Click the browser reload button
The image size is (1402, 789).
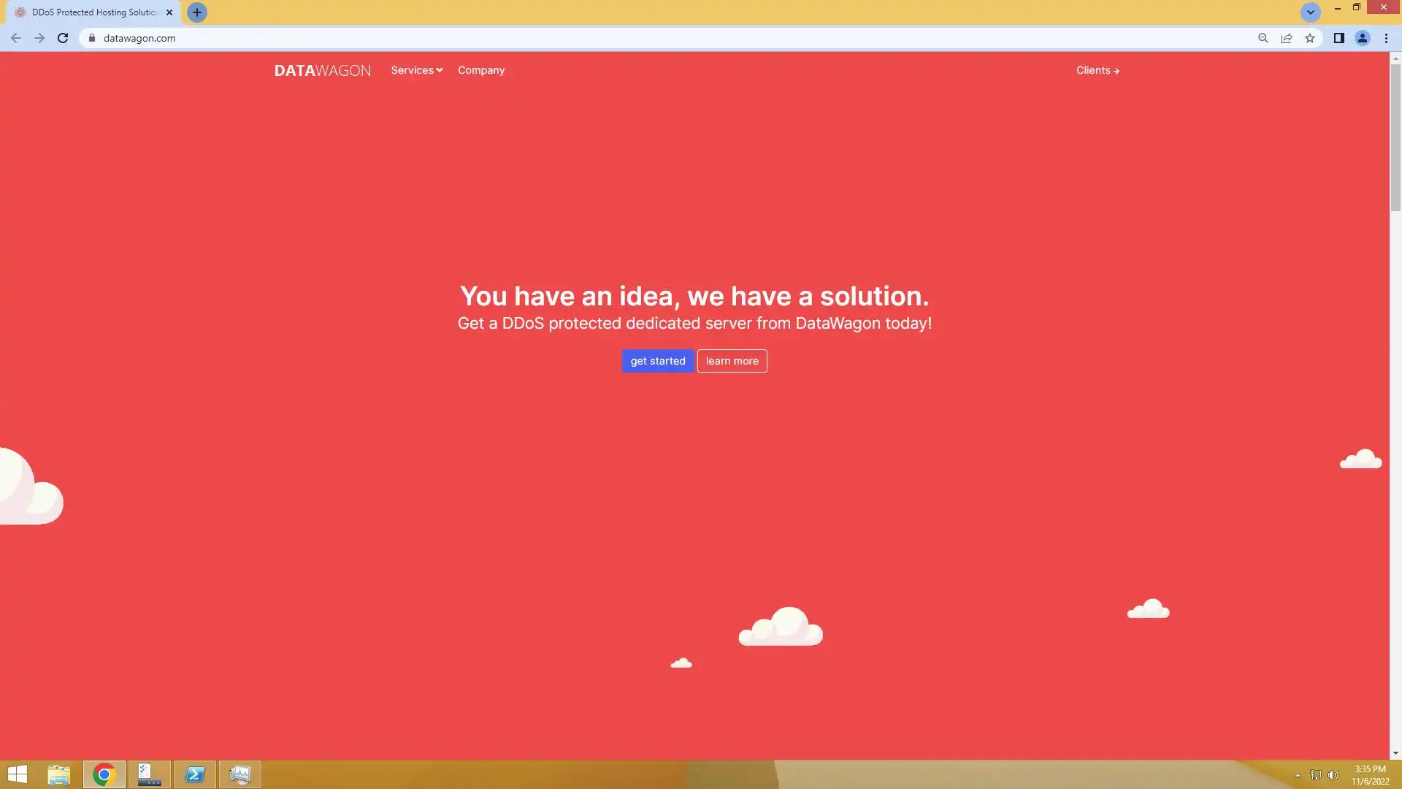point(63,38)
